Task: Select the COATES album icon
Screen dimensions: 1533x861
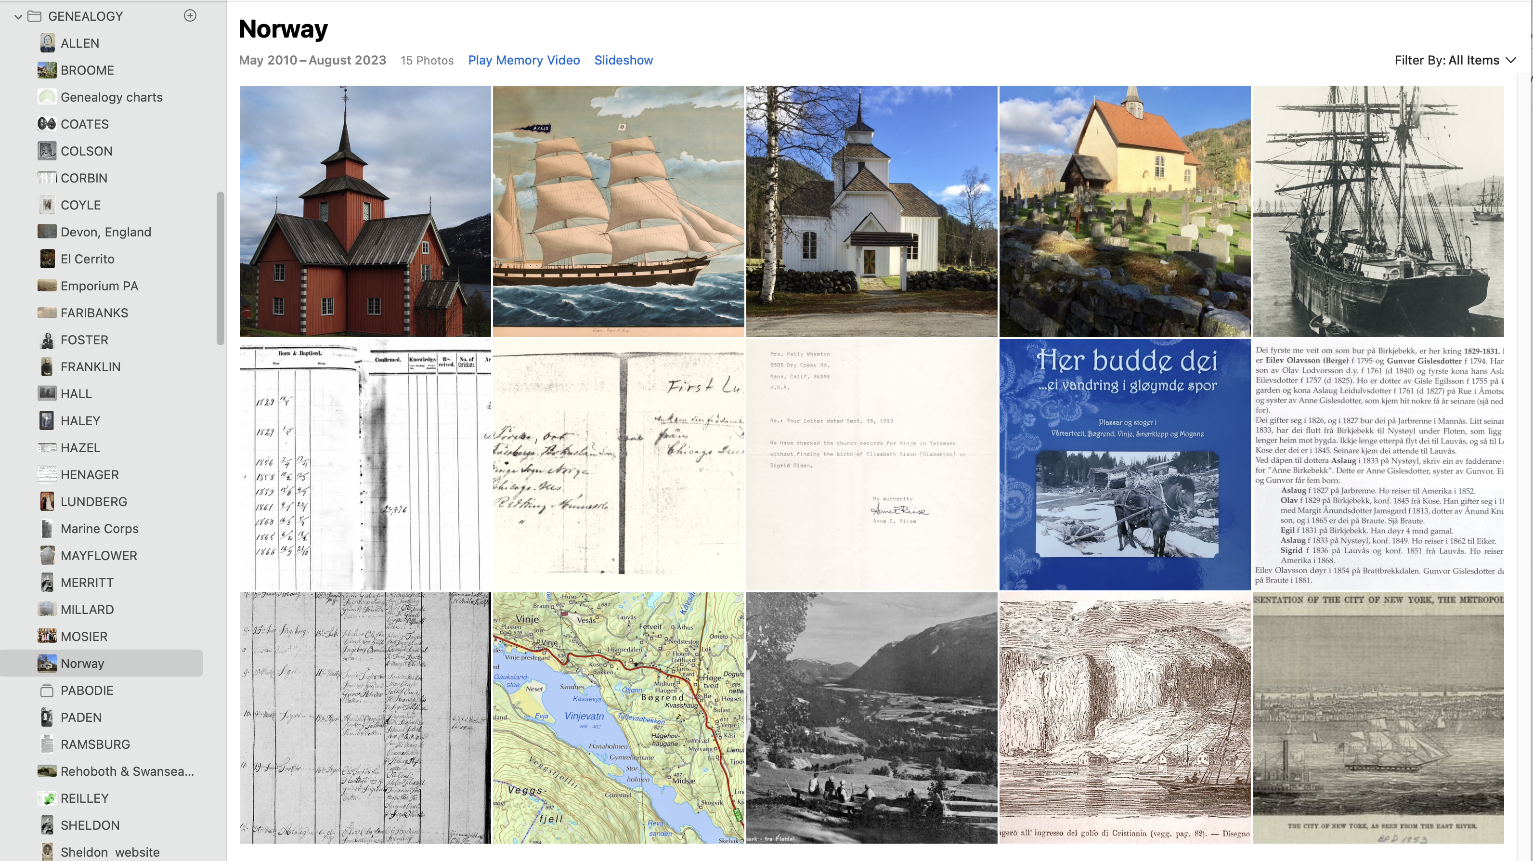Action: [x=47, y=124]
